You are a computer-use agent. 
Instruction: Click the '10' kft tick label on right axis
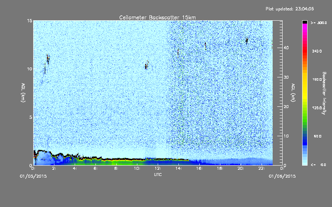(x=286, y=136)
